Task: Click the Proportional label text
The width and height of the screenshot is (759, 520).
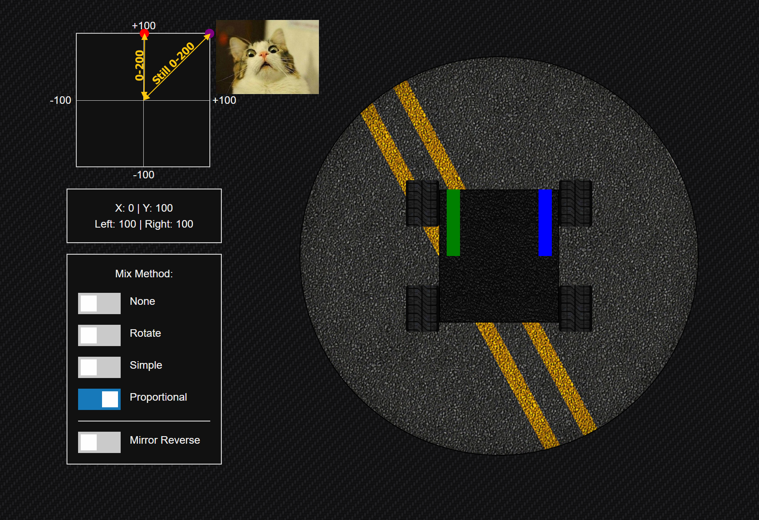Action: [158, 397]
